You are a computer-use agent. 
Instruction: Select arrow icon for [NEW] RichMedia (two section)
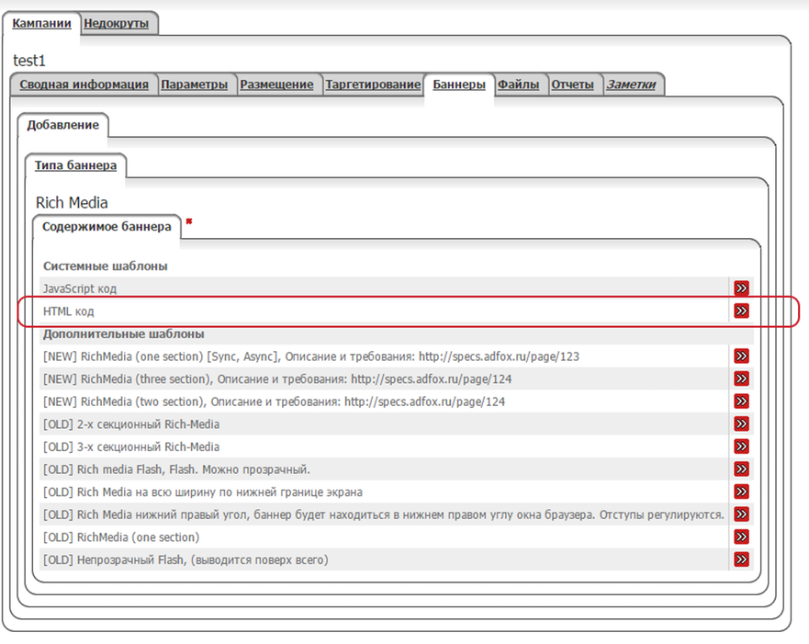click(x=741, y=401)
